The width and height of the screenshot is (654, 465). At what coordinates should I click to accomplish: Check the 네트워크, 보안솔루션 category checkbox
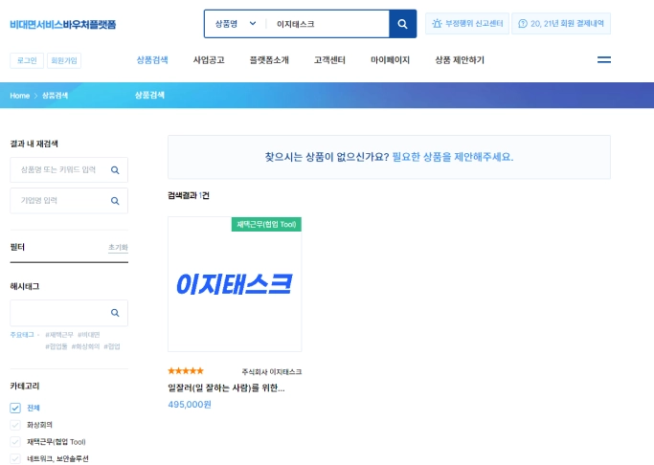[15, 458]
